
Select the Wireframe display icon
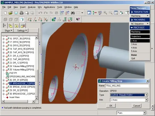5,19
